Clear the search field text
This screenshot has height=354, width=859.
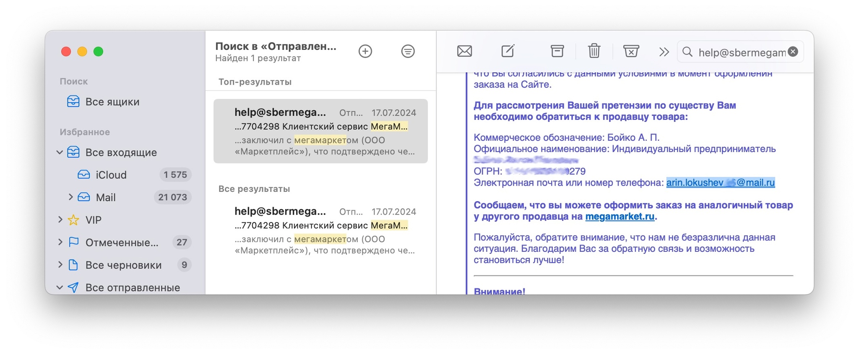click(793, 52)
